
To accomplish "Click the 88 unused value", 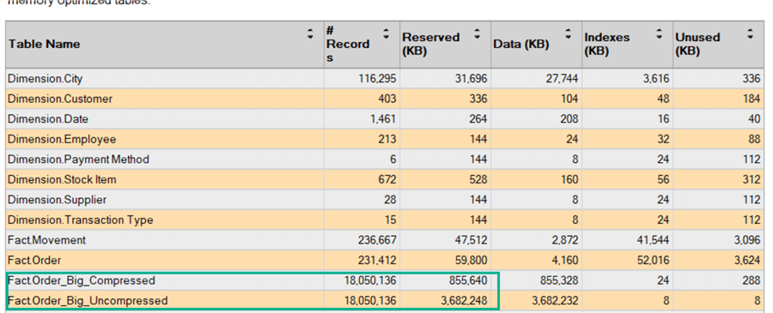I will coord(754,139).
